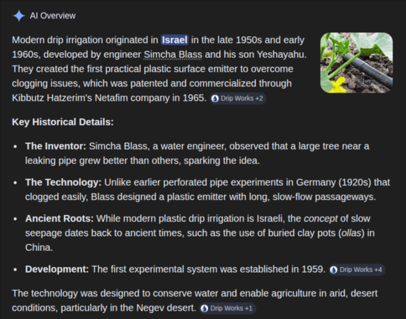Open the Drip Works +1 sources chip
This screenshot has width=406, height=319.
pyautogui.click(x=227, y=308)
